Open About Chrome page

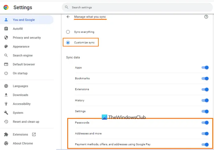pos(23,143)
